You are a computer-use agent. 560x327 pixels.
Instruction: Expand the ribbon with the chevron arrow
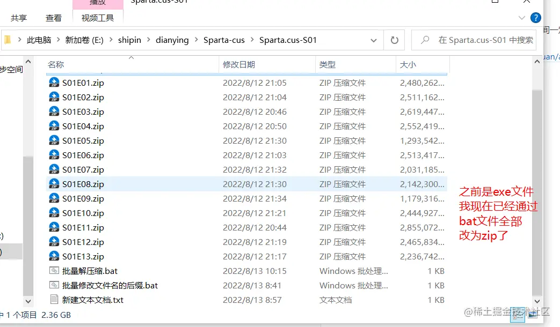(522, 18)
